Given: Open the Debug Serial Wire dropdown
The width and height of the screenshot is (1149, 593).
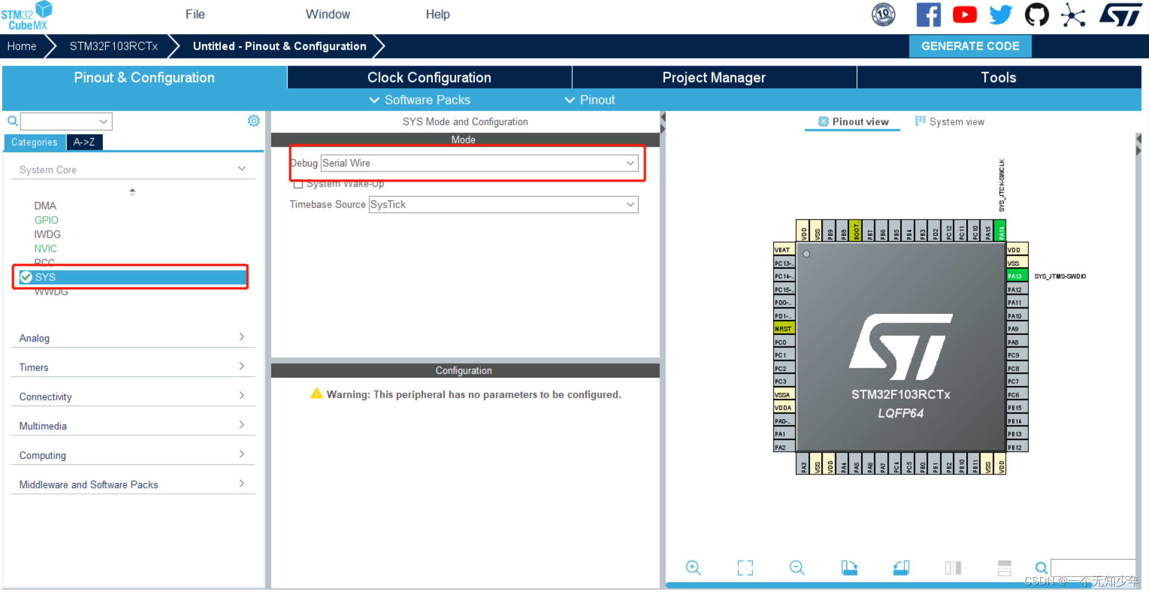Looking at the screenshot, I should point(479,163).
